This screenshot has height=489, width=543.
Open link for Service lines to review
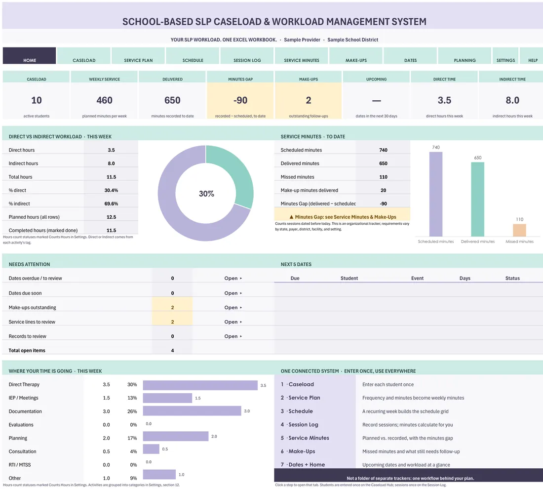click(x=233, y=322)
